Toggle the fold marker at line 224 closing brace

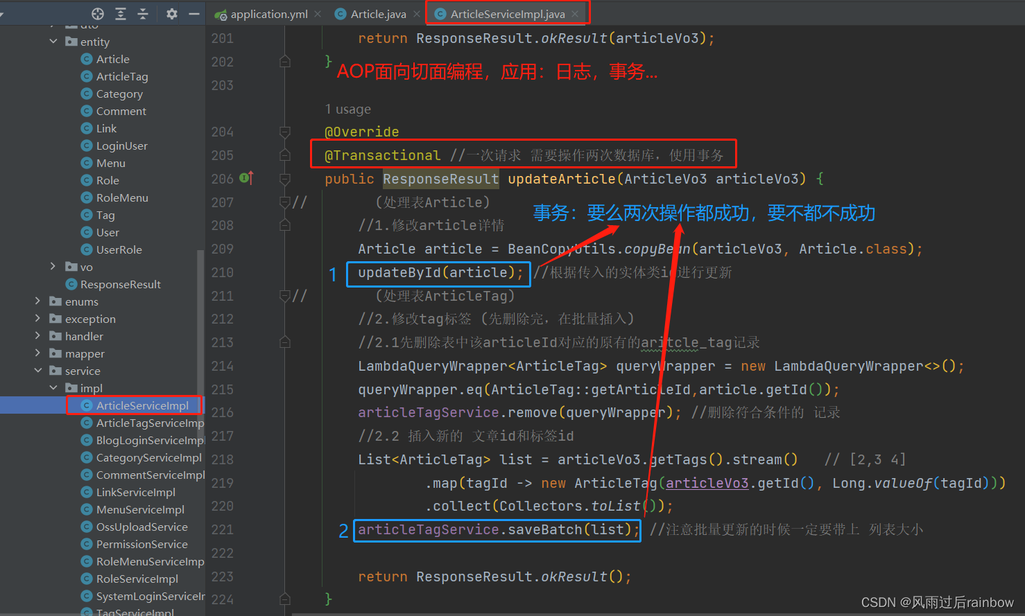pos(284,599)
